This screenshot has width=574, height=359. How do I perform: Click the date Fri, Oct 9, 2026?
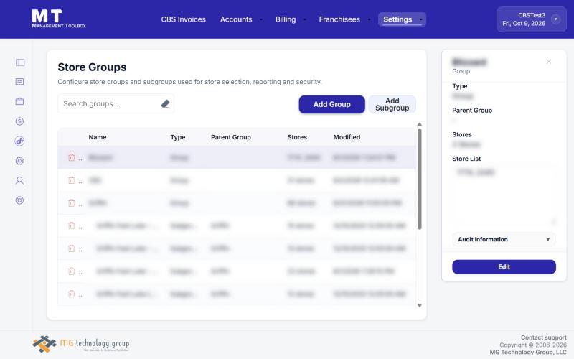pos(524,23)
